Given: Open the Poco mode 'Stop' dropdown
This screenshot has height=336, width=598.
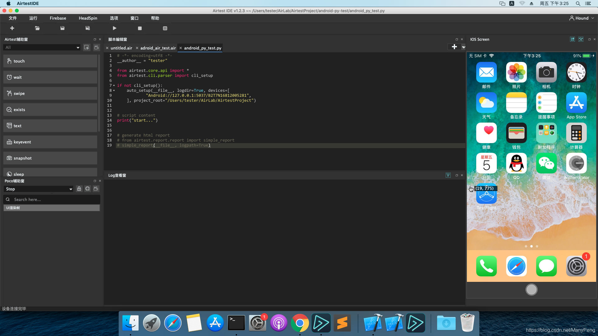Looking at the screenshot, I should [x=39, y=189].
